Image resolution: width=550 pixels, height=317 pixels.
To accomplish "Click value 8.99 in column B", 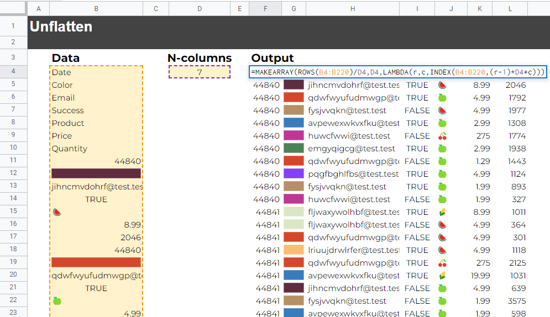I will pos(132,225).
